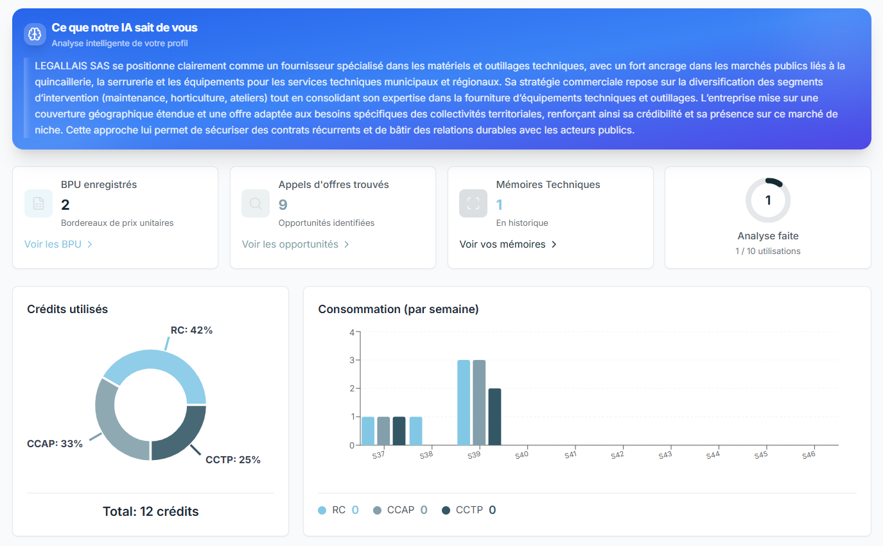This screenshot has width=883, height=546.
Task: Click the S39 RC bar in chart
Action: pyautogui.click(x=464, y=402)
